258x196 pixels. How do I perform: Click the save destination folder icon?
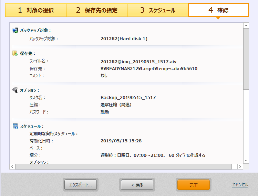15,53
